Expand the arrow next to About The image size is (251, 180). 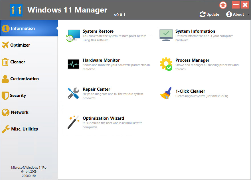pyautogui.click(x=249, y=15)
